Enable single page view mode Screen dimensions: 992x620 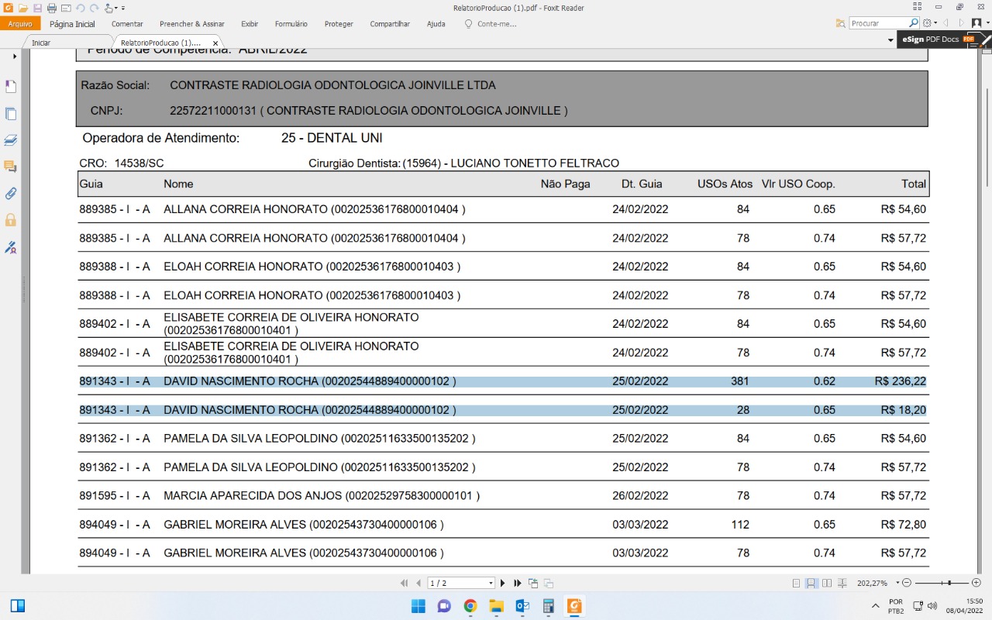pos(797,583)
